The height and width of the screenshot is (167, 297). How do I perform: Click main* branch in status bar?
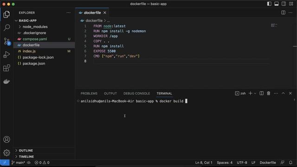point(18,163)
